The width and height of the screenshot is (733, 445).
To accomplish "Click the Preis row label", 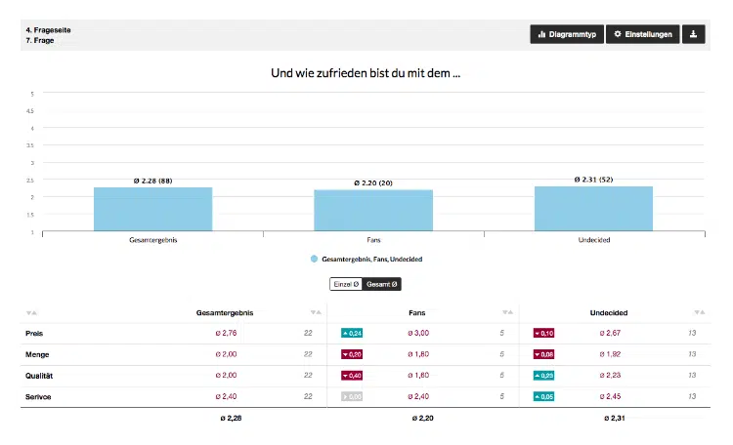I will point(34,334).
